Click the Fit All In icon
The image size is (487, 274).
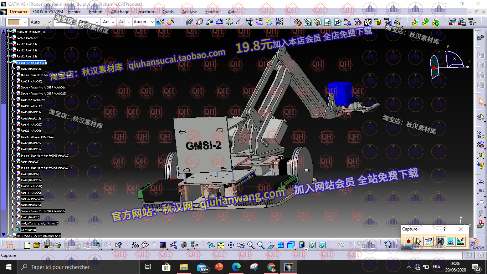[221, 245]
